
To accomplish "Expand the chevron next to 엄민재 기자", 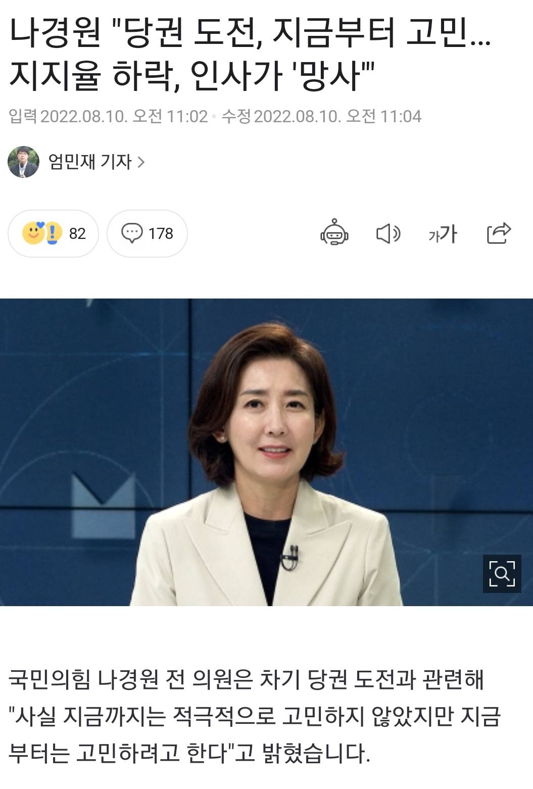I will point(141,162).
